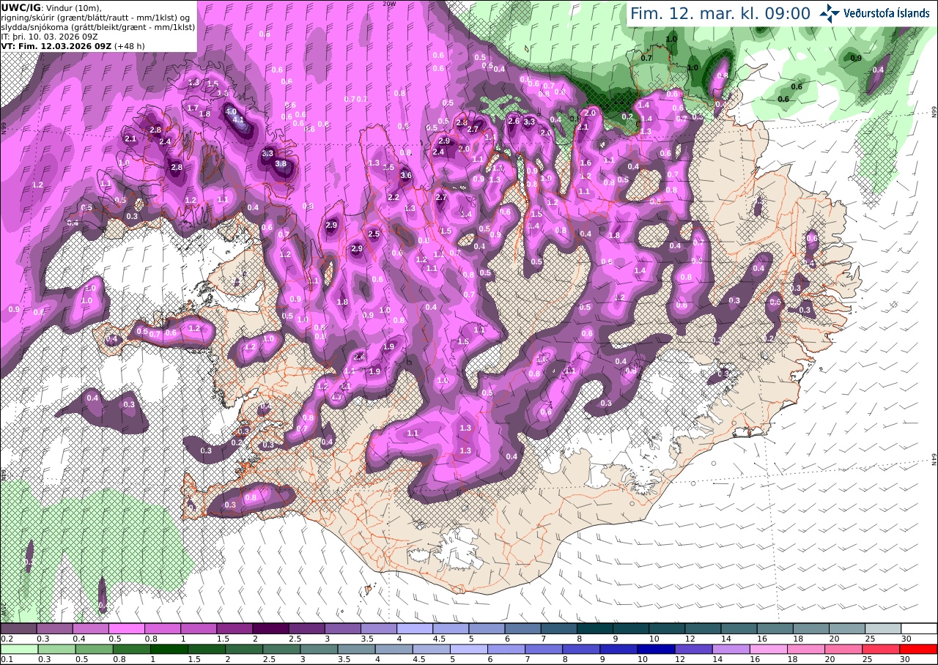Pick the 8 blue swatch in the bottom legend row
Screen dimensions: 938x665
[581, 649]
